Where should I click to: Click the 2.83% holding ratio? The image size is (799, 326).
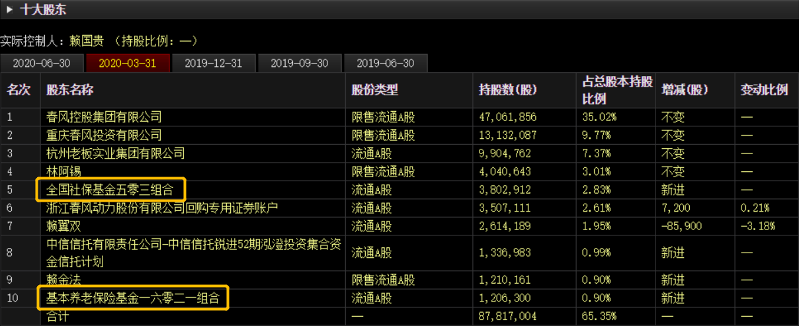click(597, 190)
